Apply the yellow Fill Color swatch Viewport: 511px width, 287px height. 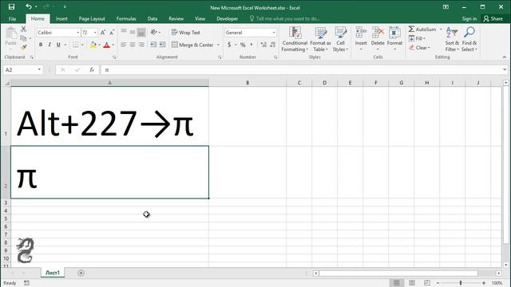(93, 45)
